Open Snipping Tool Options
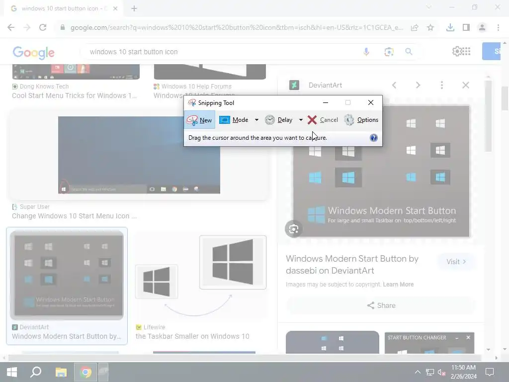 click(x=361, y=120)
